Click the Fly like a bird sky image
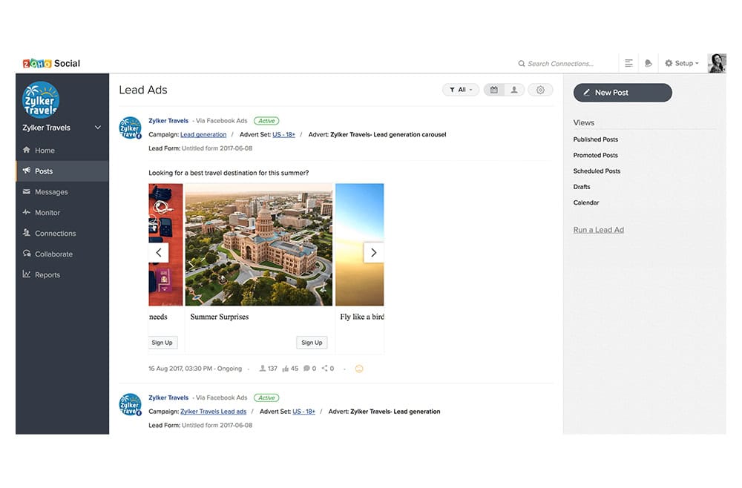This screenshot has width=742, height=488. pos(360,245)
